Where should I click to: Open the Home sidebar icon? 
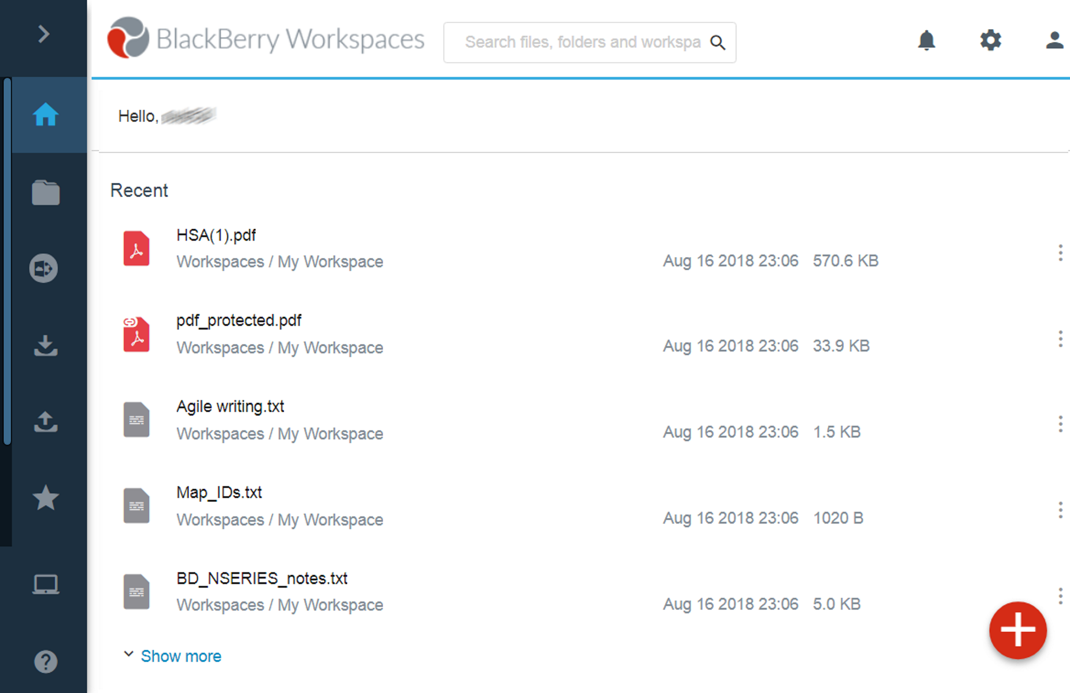46,115
